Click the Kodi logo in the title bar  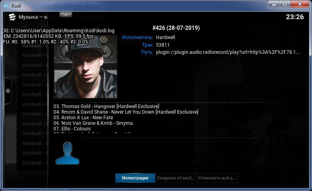6,6
